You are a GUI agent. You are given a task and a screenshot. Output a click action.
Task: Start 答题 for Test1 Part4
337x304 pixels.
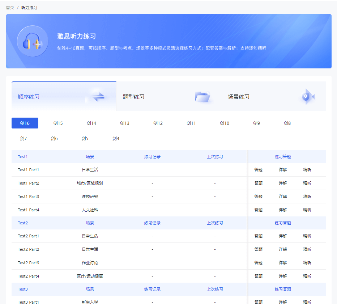(x=258, y=210)
